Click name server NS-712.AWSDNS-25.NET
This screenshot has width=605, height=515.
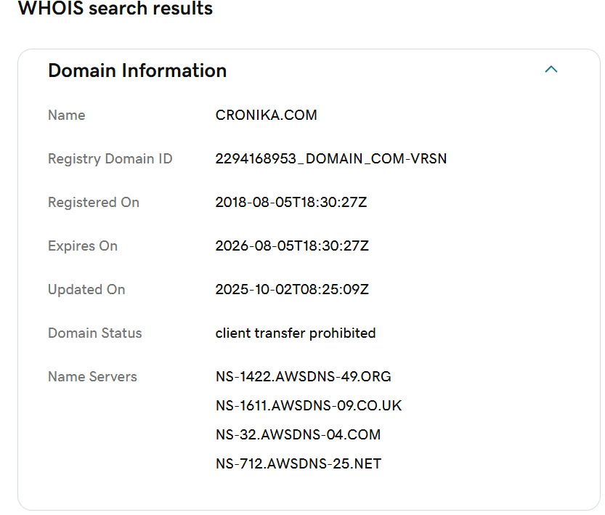click(x=298, y=463)
